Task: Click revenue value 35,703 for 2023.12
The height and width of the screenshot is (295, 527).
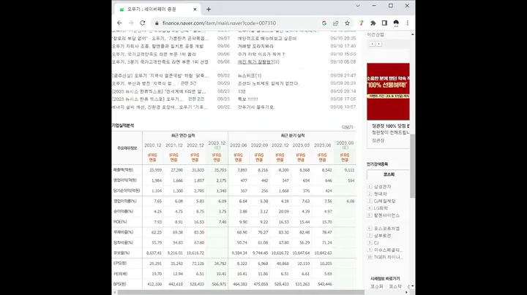Action: click(220, 170)
